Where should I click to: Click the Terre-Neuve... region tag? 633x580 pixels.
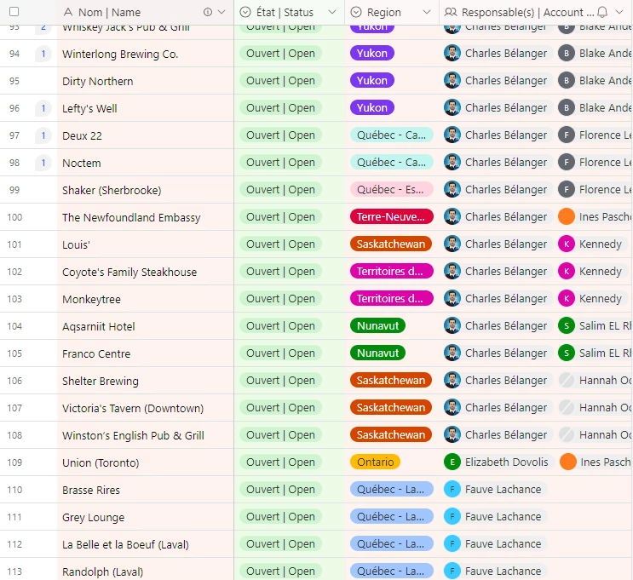coord(391,216)
